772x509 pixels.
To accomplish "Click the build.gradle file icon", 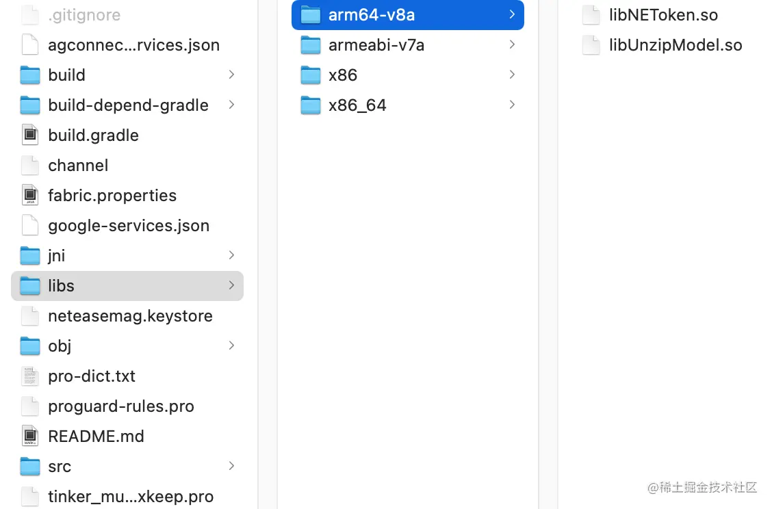I will click(x=30, y=135).
